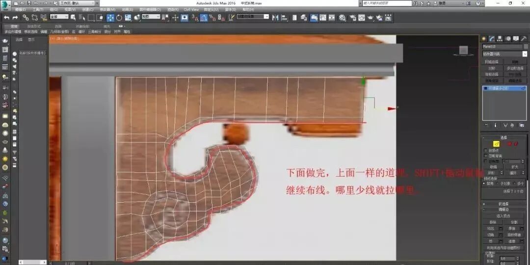Viewport: 530px width, 265px height.
Task: Click the Undo arrow in main toolbar
Action: tap(6, 18)
